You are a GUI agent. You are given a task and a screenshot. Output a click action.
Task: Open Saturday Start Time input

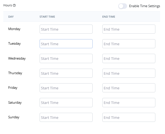(x=66, y=103)
